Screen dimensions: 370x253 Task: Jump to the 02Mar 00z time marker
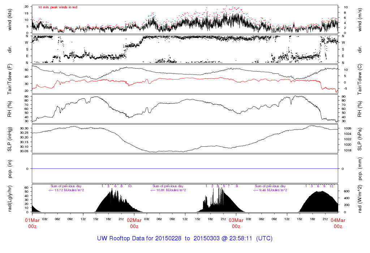(x=134, y=223)
